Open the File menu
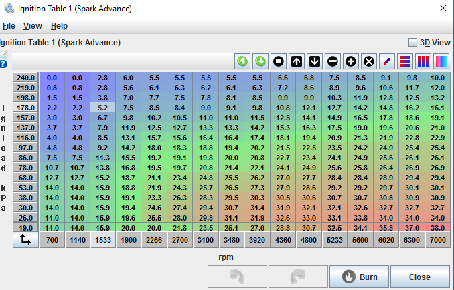The image size is (454, 290). coord(8,26)
